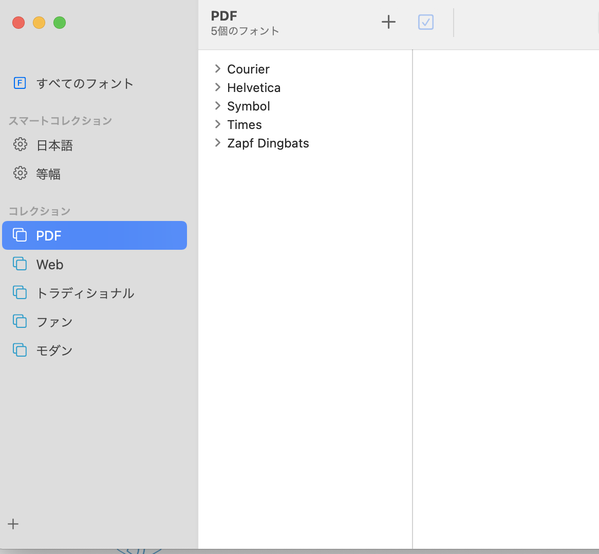Select the 日本語 smart collection
The image size is (599, 554).
[54, 145]
